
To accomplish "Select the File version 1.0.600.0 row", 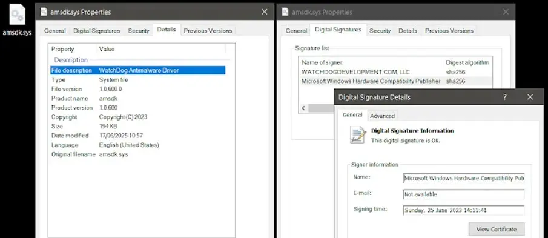I will click(137, 89).
